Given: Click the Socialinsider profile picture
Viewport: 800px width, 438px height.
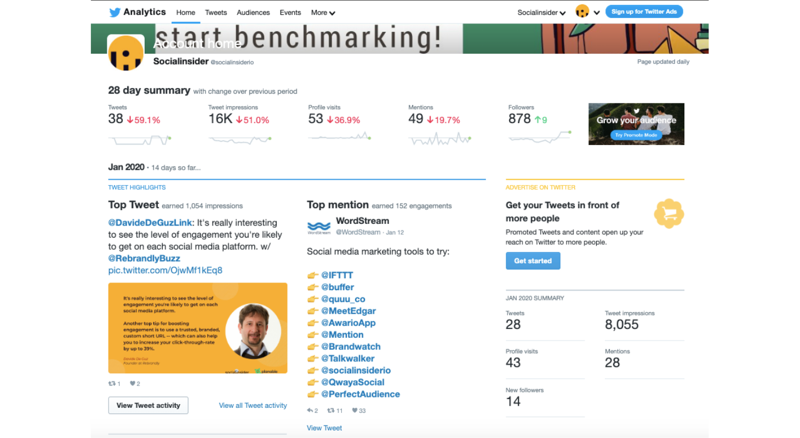Looking at the screenshot, I should point(126,53).
